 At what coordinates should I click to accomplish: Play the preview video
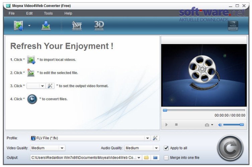click(x=167, y=125)
